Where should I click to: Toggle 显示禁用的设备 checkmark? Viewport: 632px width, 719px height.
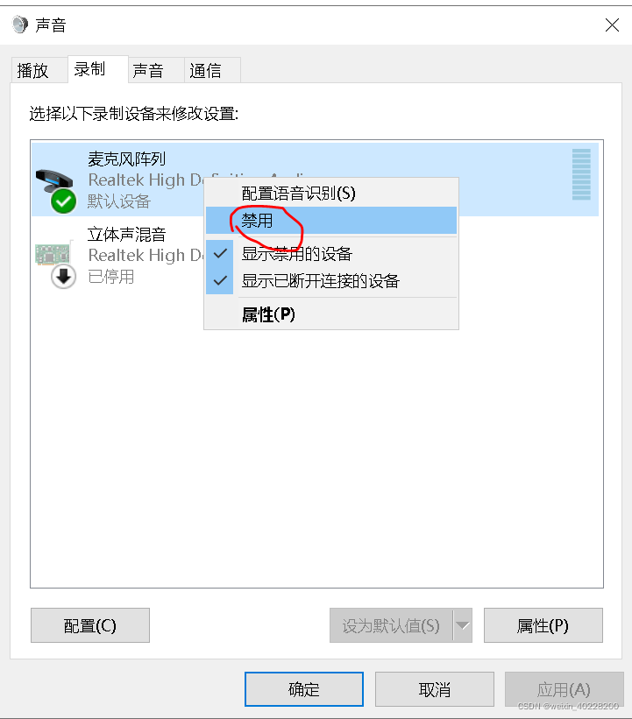click(220, 253)
